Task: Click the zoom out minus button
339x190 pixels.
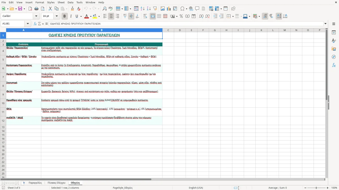Action: (305, 188)
